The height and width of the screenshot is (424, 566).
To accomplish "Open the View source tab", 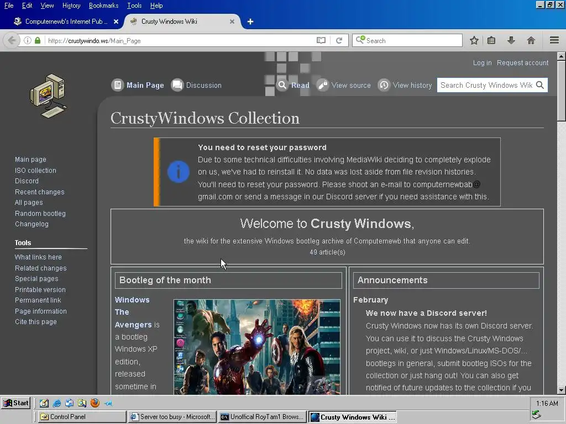I will pyautogui.click(x=351, y=86).
